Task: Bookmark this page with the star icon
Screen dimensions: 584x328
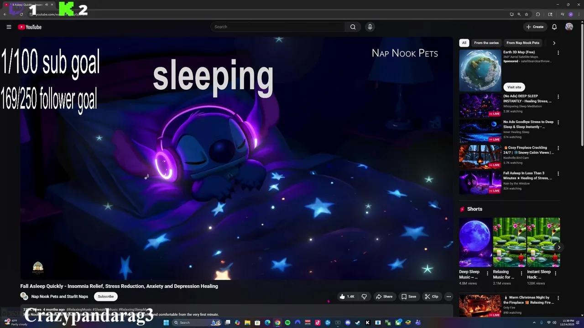Action: click(527, 14)
